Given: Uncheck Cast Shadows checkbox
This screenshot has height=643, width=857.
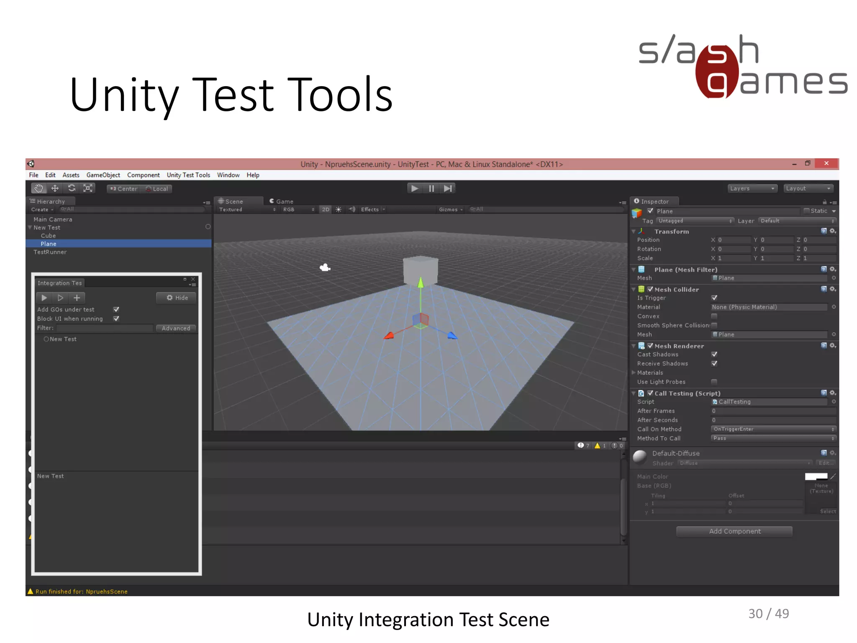Looking at the screenshot, I should pos(714,355).
